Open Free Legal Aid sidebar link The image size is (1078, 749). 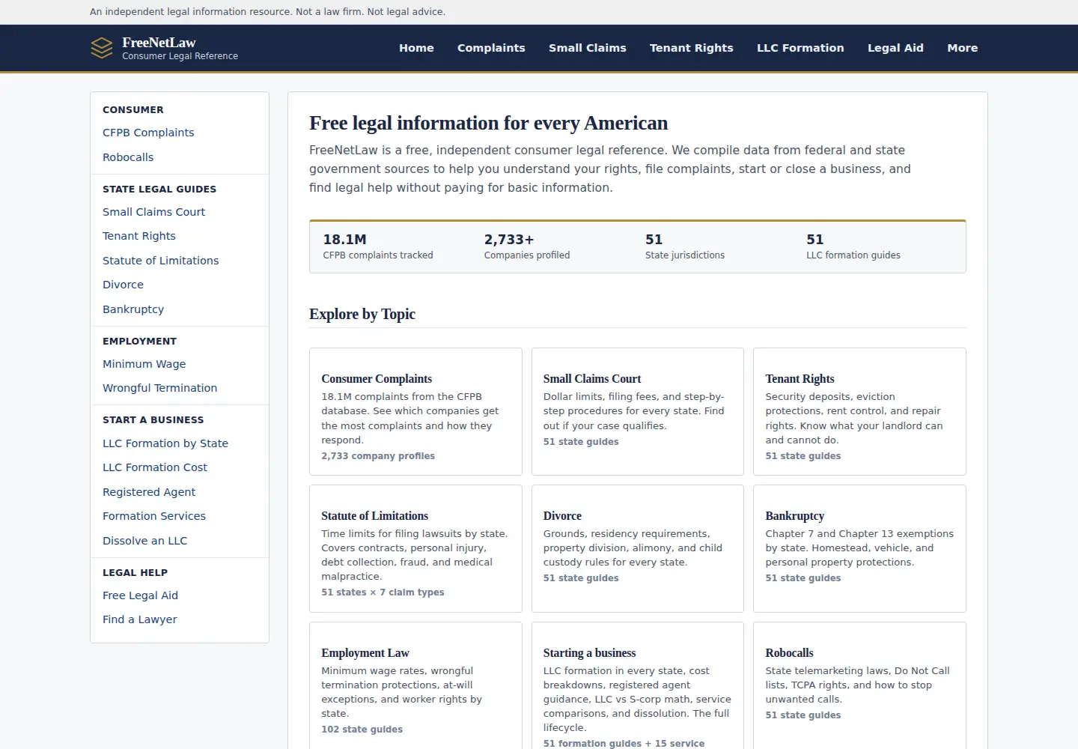pos(141,595)
